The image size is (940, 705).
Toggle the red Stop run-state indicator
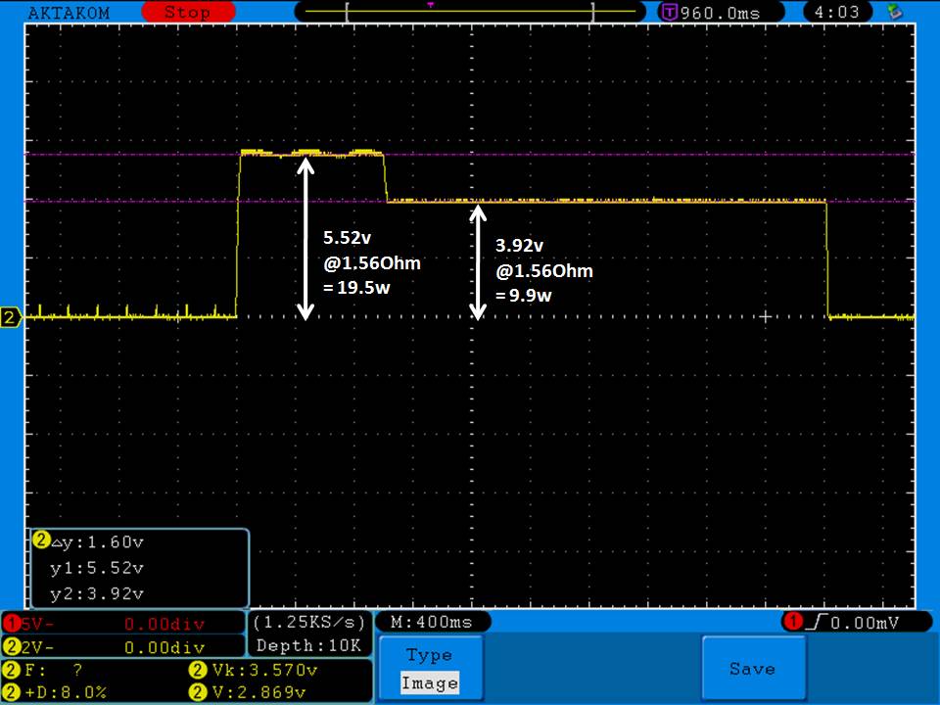pyautogui.click(x=186, y=13)
